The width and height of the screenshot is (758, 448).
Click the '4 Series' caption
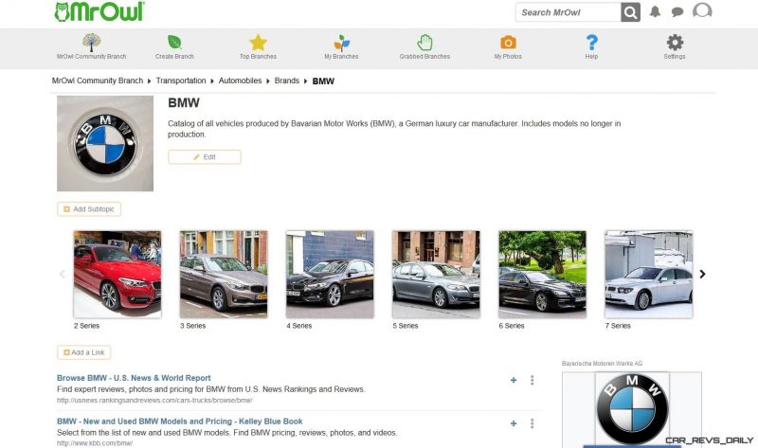click(x=299, y=326)
